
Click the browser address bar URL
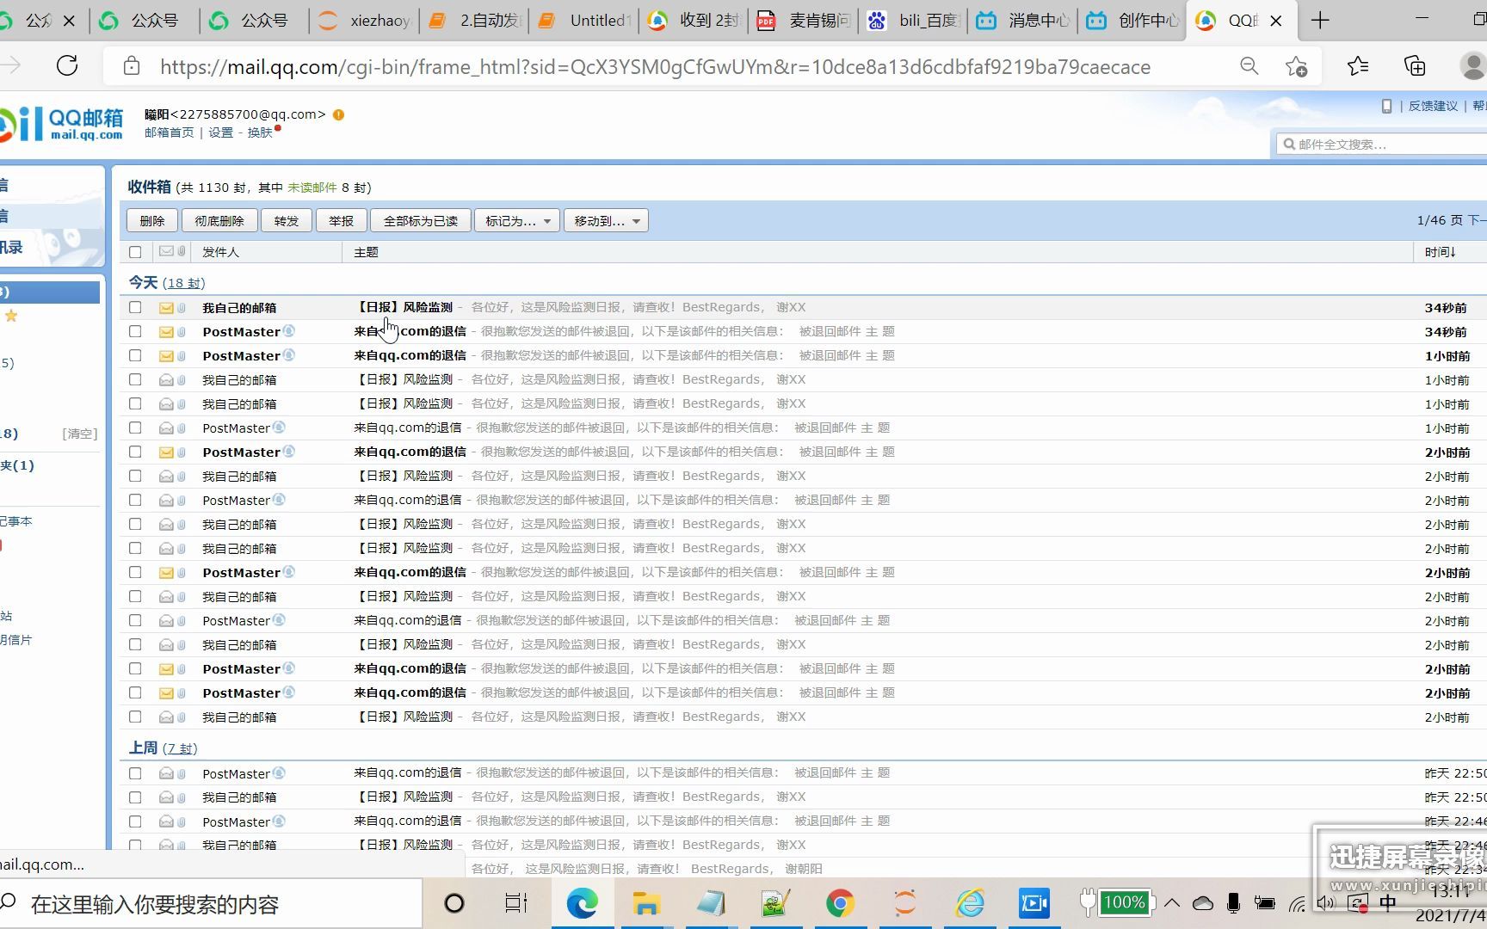655,67
